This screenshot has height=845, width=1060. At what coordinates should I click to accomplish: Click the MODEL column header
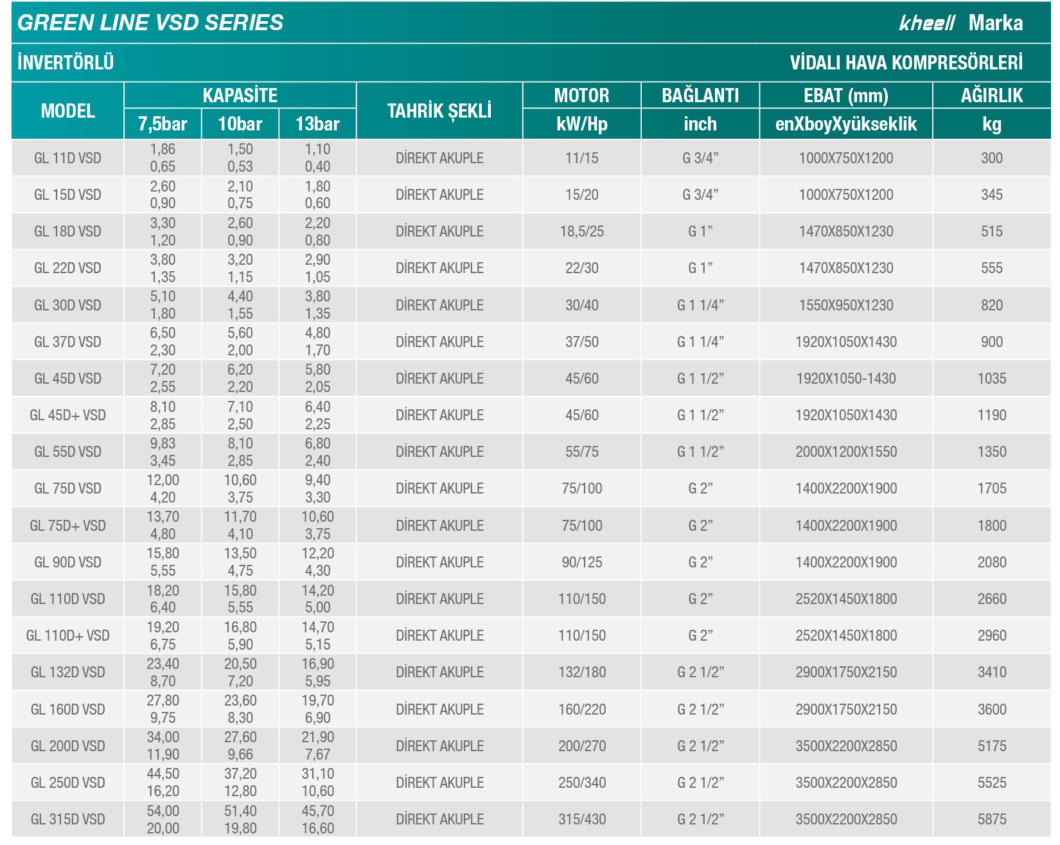[x=67, y=111]
